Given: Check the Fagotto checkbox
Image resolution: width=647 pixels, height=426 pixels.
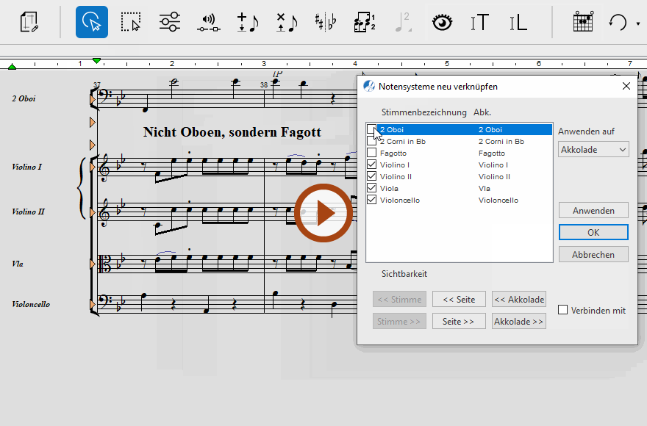Looking at the screenshot, I should tap(371, 153).
